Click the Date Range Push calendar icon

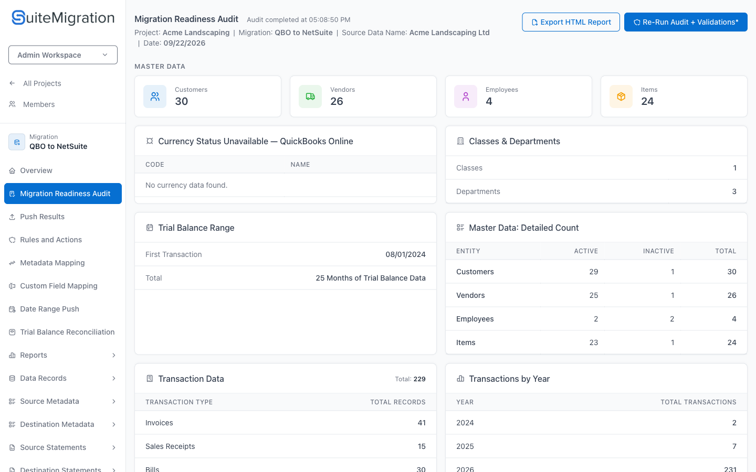click(x=12, y=309)
